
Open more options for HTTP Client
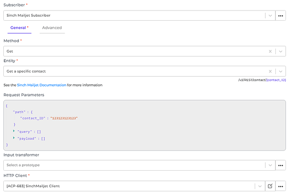pos(280,186)
